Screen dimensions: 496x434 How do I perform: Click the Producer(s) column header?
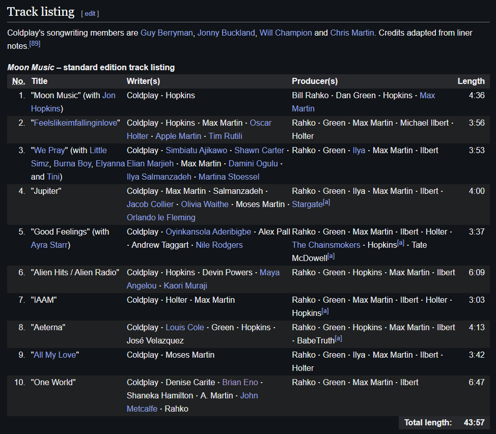(315, 81)
